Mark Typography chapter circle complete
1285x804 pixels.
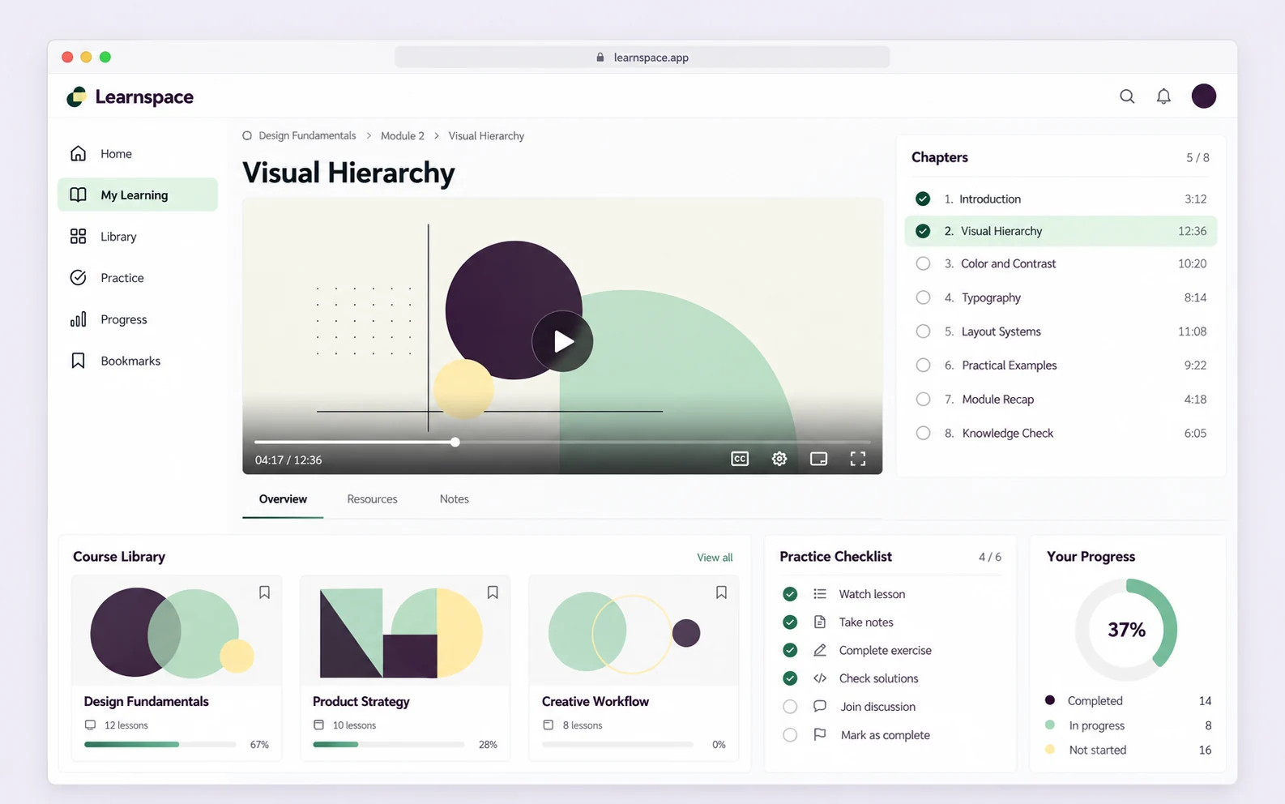[923, 297]
